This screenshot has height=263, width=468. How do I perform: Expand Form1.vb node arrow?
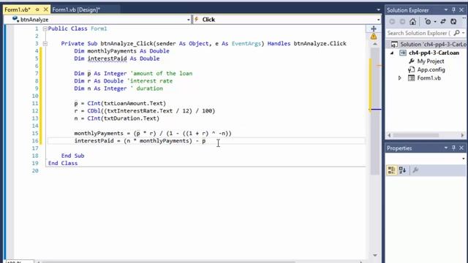click(400, 78)
